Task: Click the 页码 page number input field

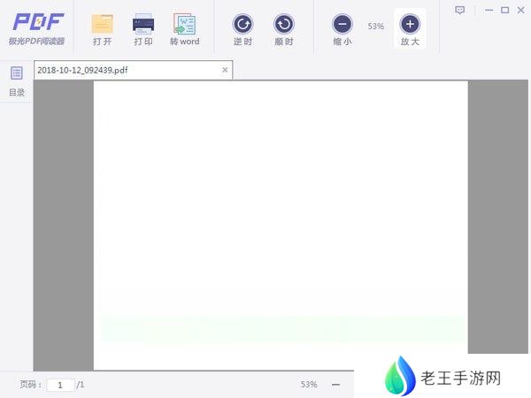Action: pyautogui.click(x=60, y=385)
